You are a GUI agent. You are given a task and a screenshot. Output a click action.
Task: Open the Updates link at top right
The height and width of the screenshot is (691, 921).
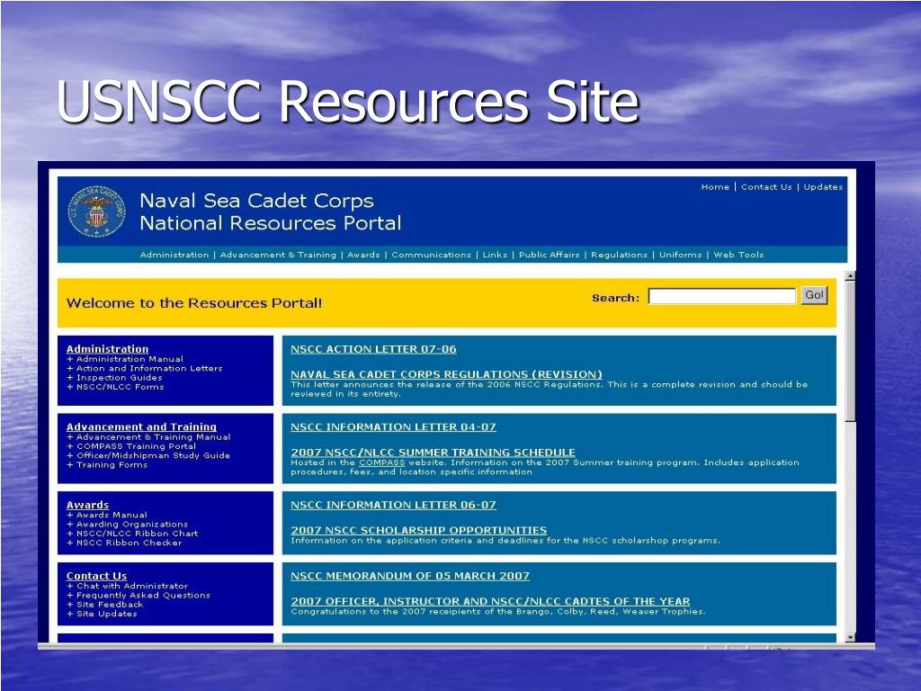[x=823, y=187]
